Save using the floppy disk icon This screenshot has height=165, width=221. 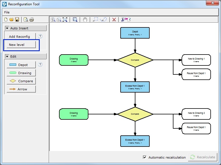point(17,20)
